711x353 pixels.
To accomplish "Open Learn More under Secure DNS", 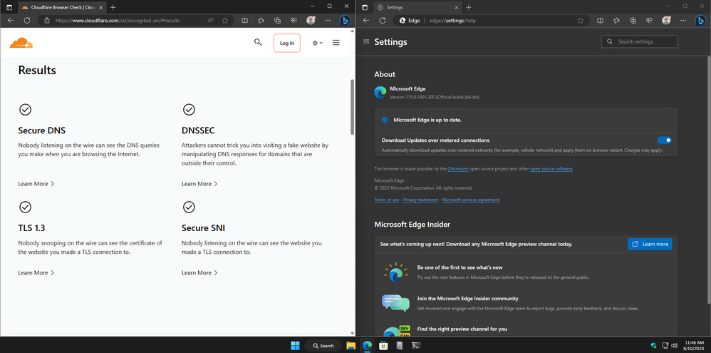I will (x=36, y=184).
